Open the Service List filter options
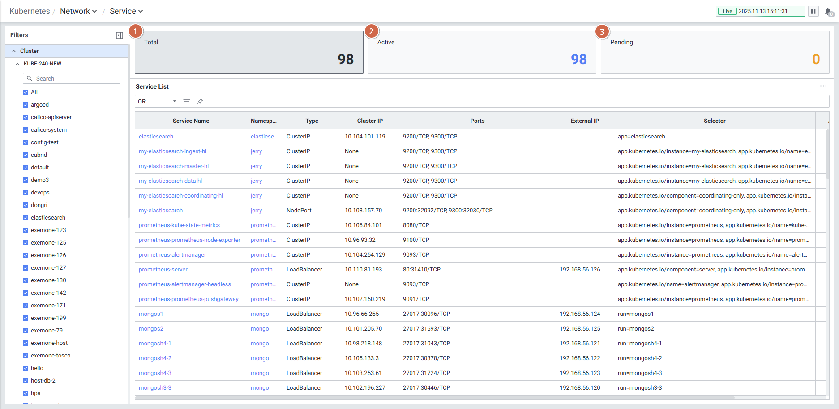This screenshot has width=839, height=409. click(x=187, y=101)
